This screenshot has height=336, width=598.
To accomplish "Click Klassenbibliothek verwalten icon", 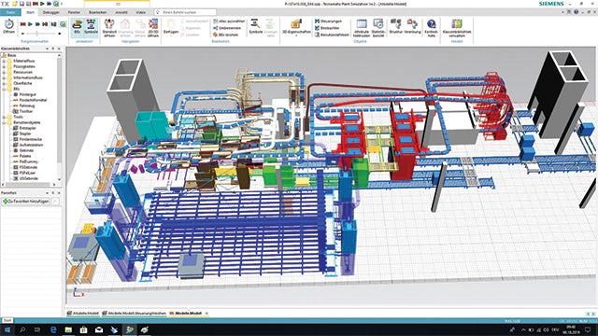I will click(457, 28).
